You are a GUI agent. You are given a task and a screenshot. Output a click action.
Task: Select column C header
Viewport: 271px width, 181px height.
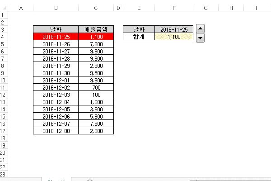(96, 8)
